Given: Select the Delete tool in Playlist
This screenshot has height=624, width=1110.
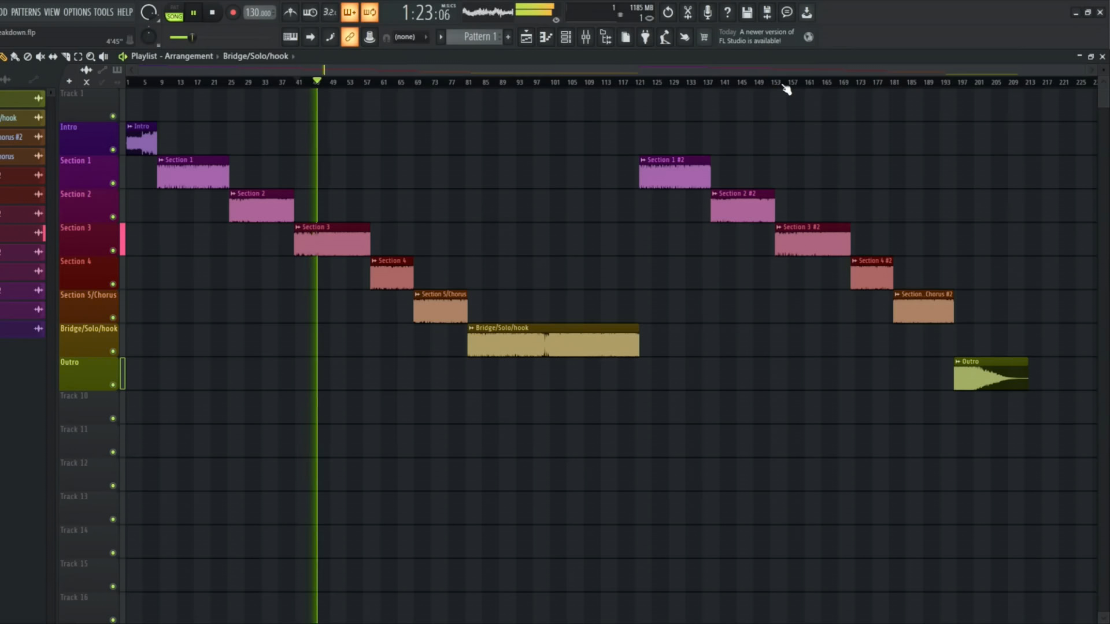Looking at the screenshot, I should (x=27, y=56).
